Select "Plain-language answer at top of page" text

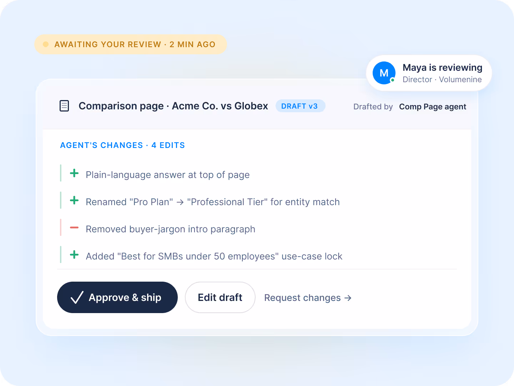coord(168,175)
